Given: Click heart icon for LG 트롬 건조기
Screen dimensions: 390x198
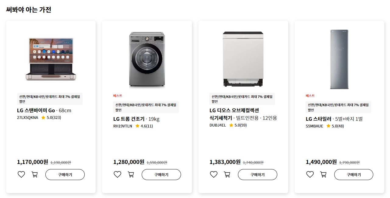Looking at the screenshot, I should [117, 174].
